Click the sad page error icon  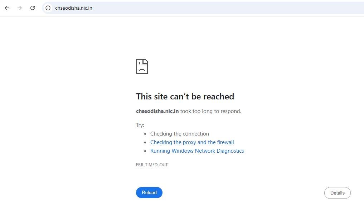click(142, 67)
